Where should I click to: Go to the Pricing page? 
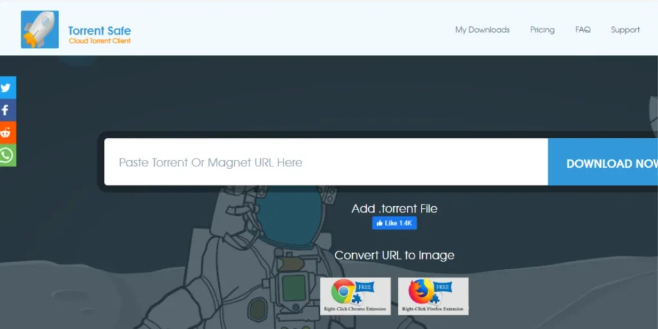tap(542, 30)
